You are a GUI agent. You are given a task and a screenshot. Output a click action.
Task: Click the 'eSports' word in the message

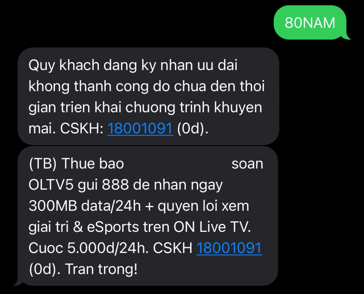tap(113, 227)
